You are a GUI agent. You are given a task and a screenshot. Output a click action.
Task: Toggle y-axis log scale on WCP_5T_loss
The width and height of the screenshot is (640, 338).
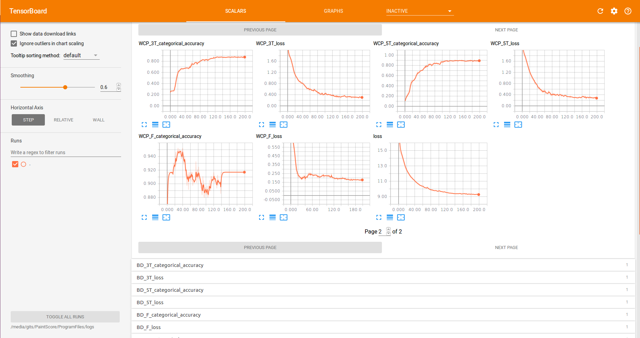[x=507, y=125]
